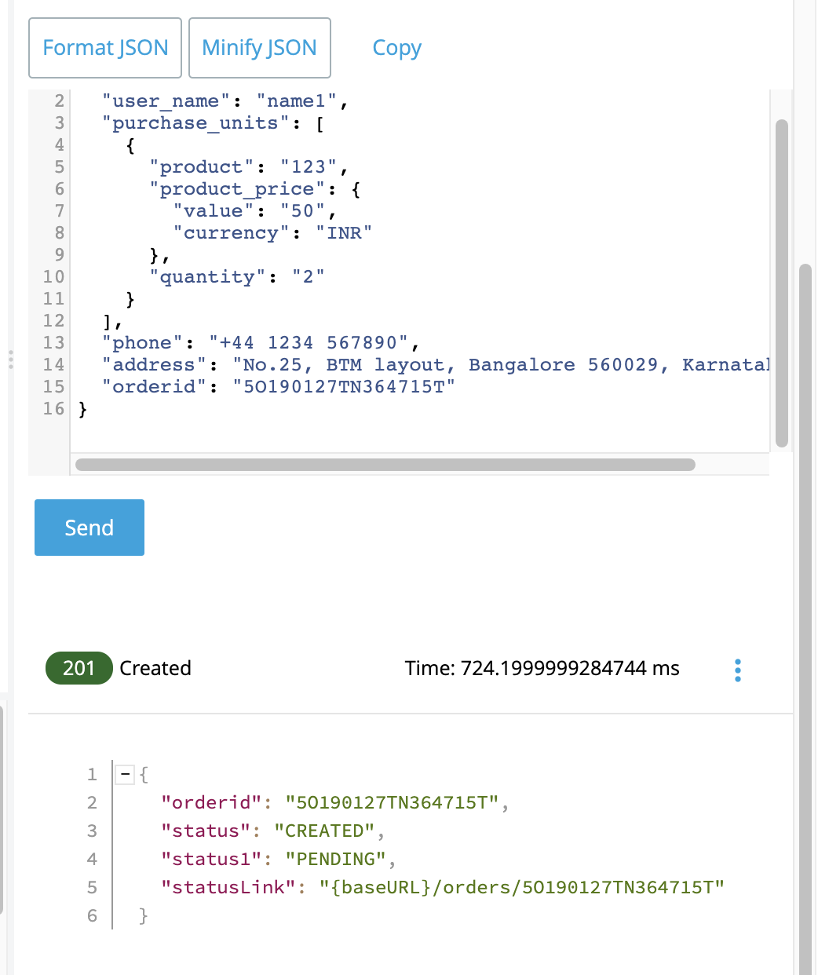818x975 pixels.
Task: Place cursor on the request "orderid" value
Action: click(344, 387)
